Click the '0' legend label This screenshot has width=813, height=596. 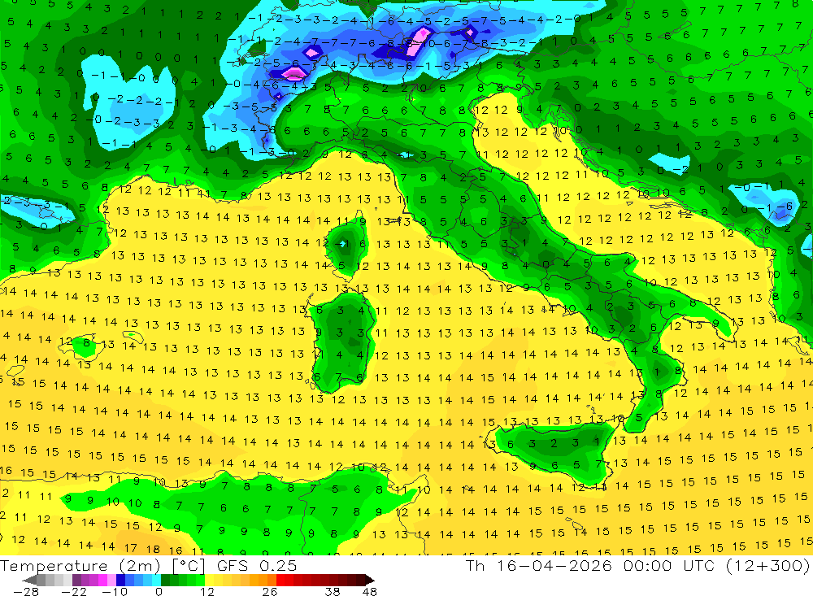tap(159, 592)
